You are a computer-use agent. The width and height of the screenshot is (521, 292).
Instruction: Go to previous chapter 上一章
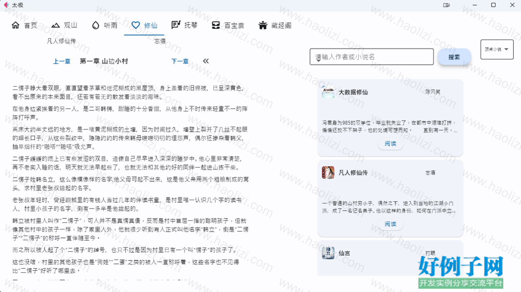[62, 61]
